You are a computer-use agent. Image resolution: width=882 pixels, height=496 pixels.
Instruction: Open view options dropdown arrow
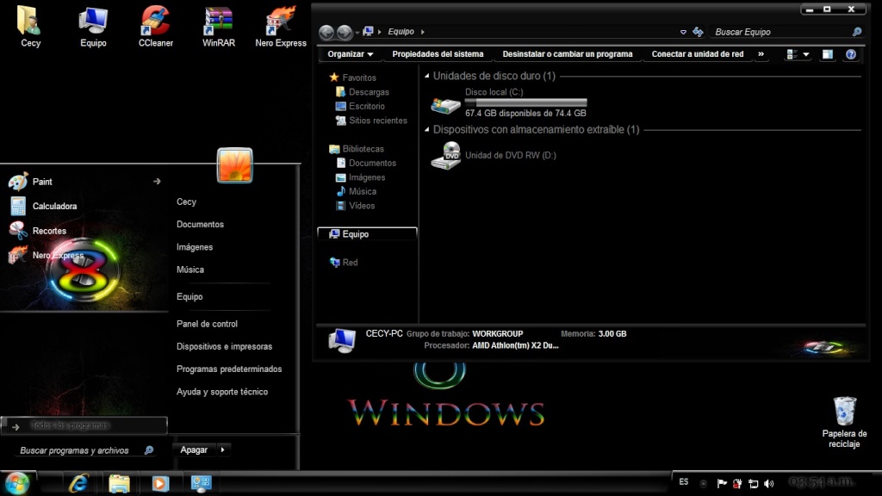click(x=806, y=54)
